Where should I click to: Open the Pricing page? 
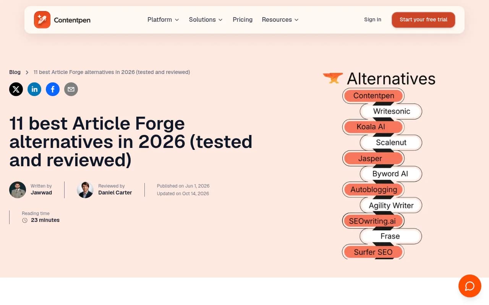pyautogui.click(x=243, y=20)
